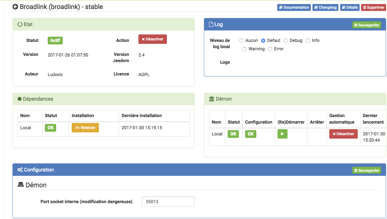Click the licence value AGPL
Viewport: 387px width, 219px height.
(144, 75)
